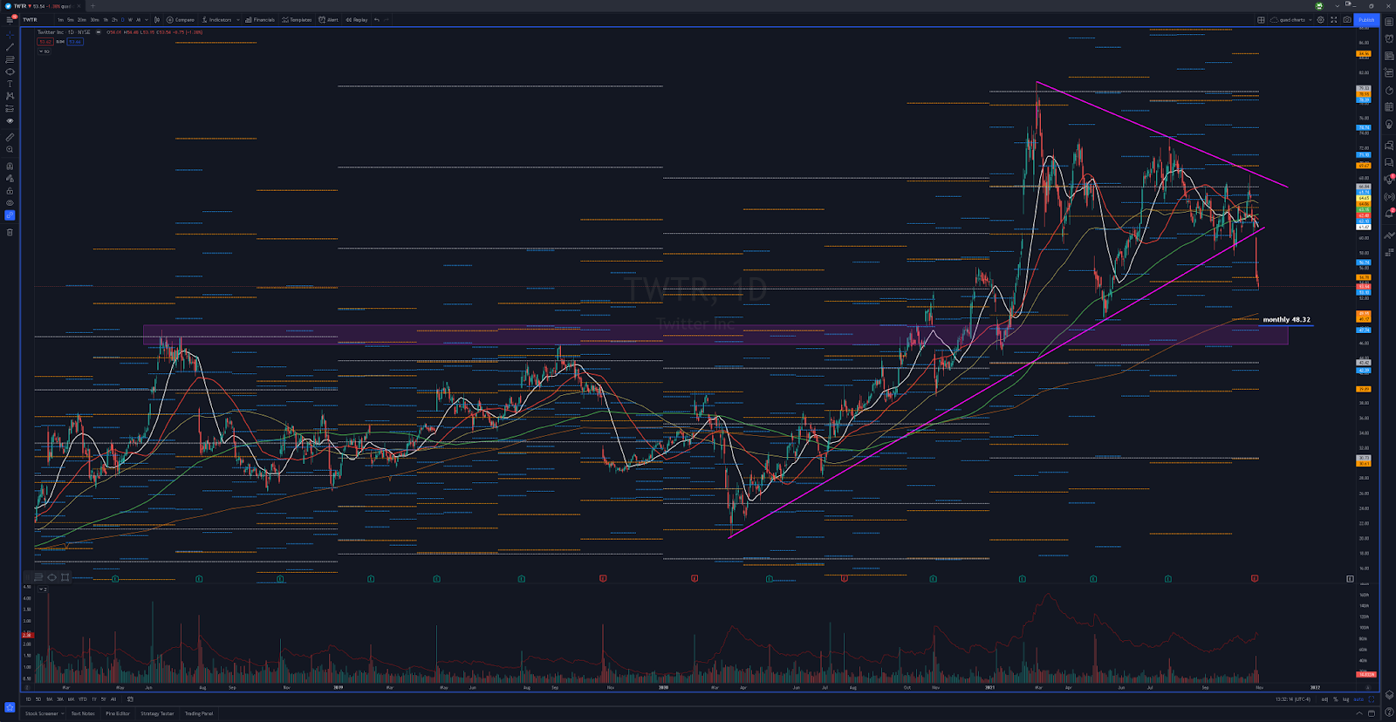1396x722 pixels.
Task: Select the trend line drawing tool
Action: tap(10, 47)
